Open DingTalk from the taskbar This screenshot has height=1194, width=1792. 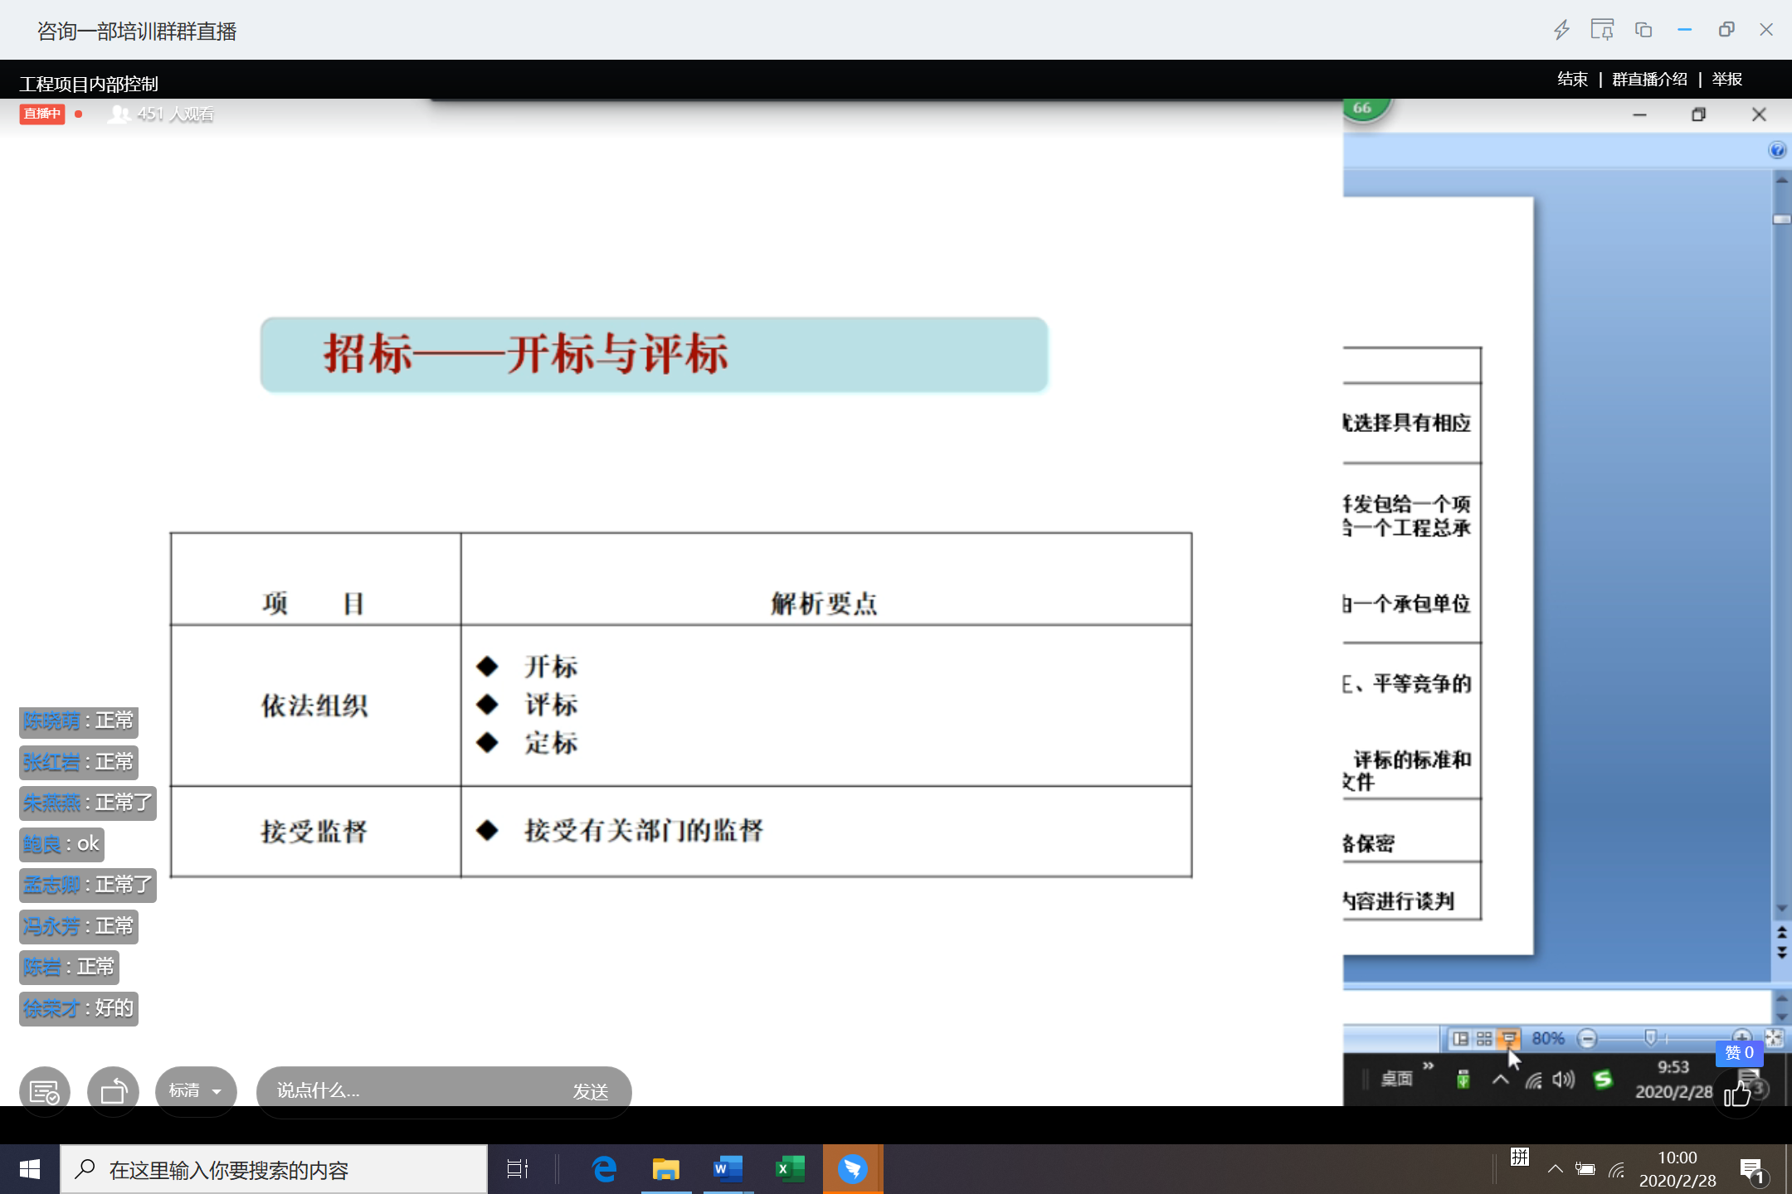[852, 1169]
